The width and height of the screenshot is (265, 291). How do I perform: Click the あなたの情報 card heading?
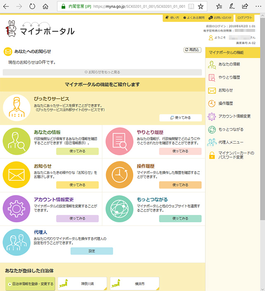click(x=47, y=132)
